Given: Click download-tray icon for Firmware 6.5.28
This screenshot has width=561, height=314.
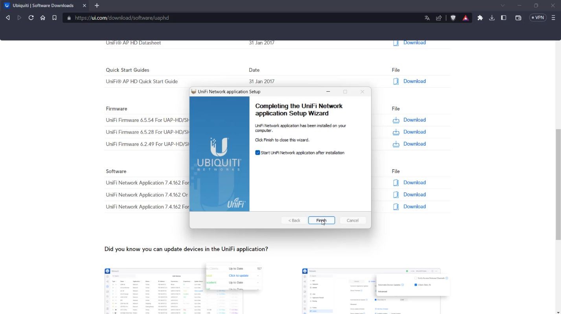Looking at the screenshot, I should coord(396,132).
